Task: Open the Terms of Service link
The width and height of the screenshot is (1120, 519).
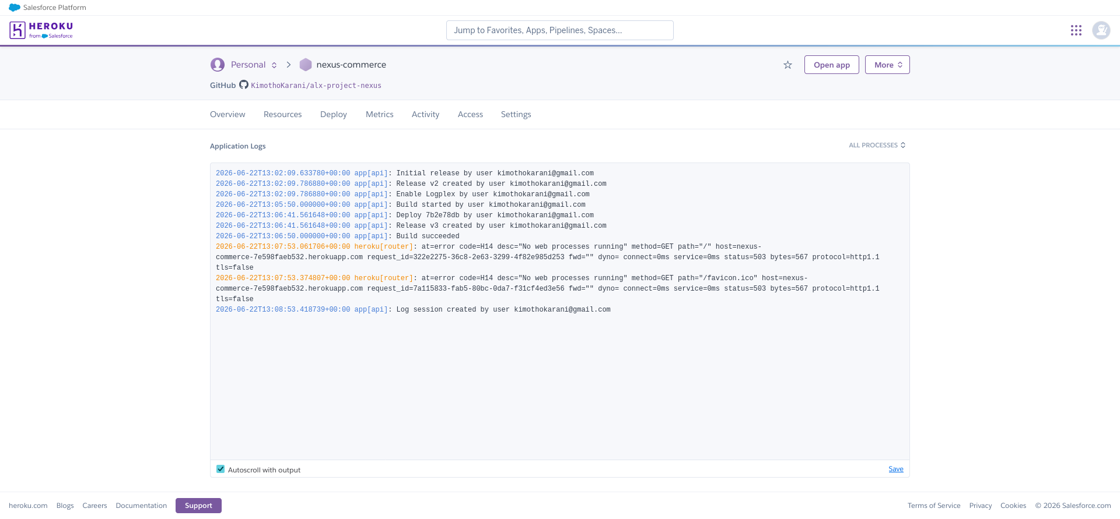Action: coord(934,506)
